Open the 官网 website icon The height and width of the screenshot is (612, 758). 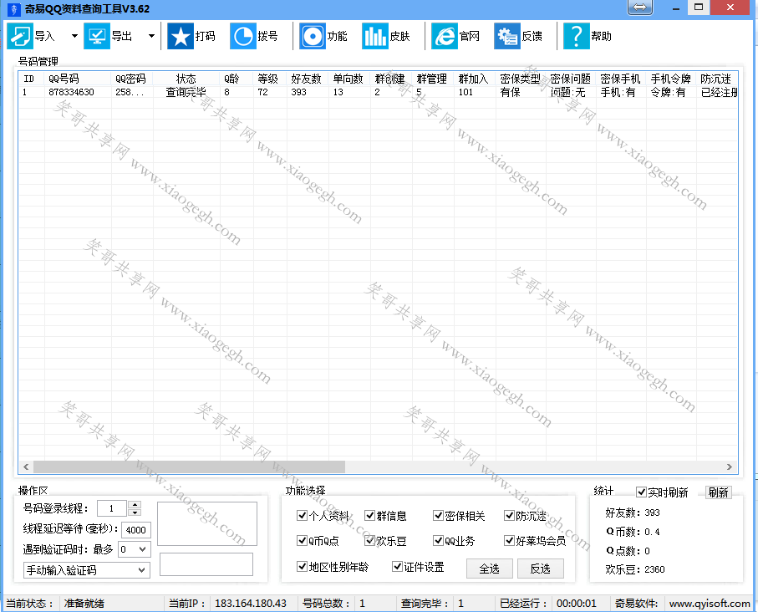point(445,36)
